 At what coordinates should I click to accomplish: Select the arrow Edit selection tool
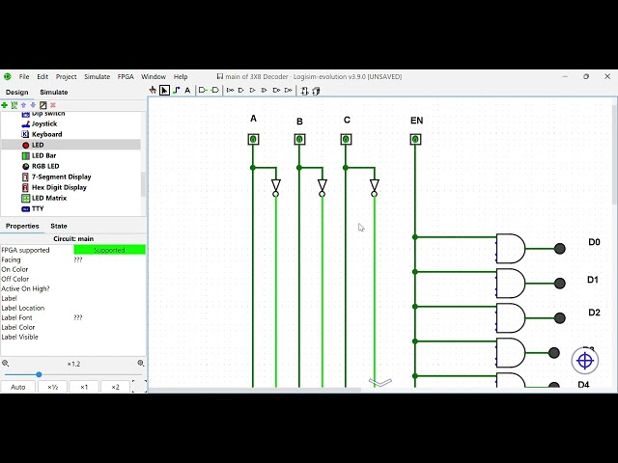pos(164,91)
